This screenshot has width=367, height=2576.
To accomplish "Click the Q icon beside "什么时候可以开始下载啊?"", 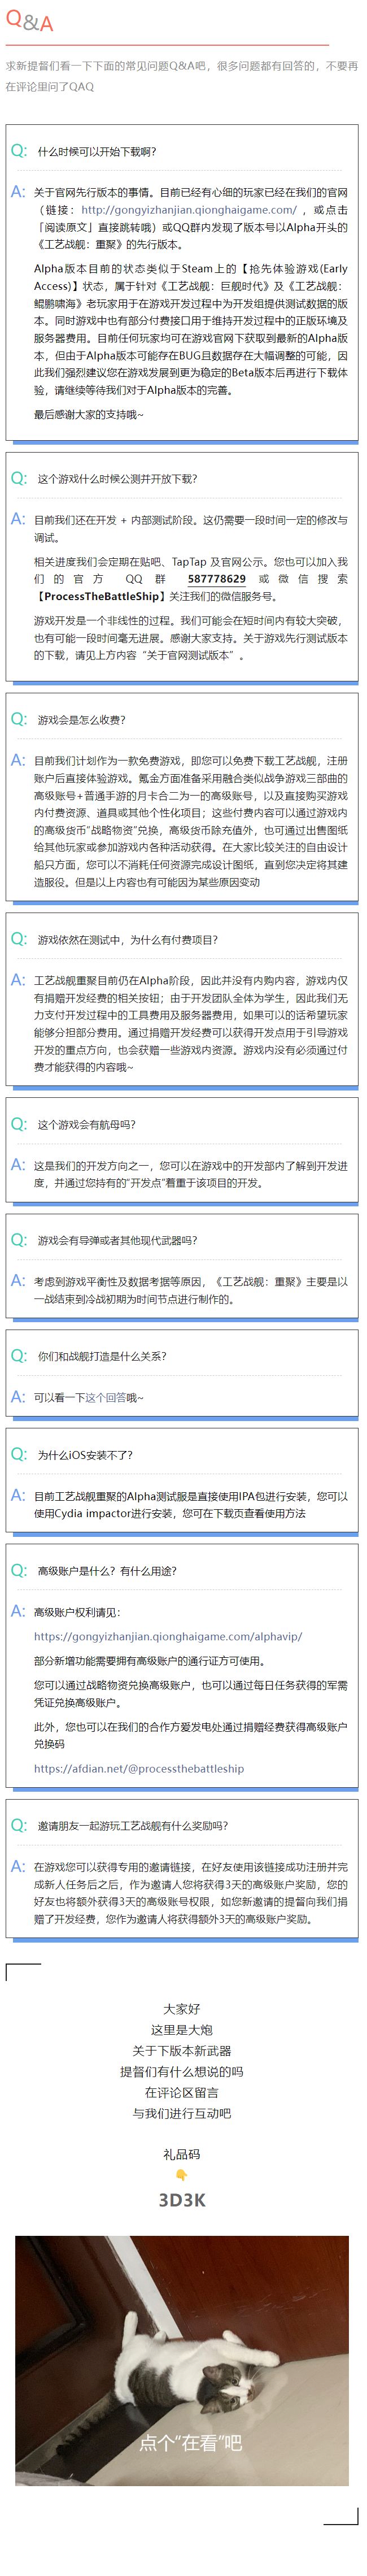I will (x=18, y=151).
